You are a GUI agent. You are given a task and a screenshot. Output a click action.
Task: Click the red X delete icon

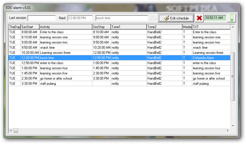[x=199, y=18]
